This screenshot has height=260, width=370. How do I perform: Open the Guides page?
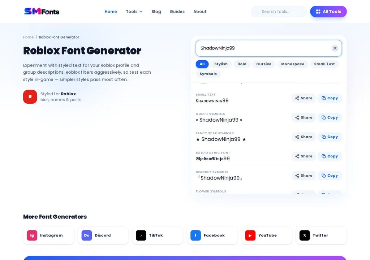177,12
